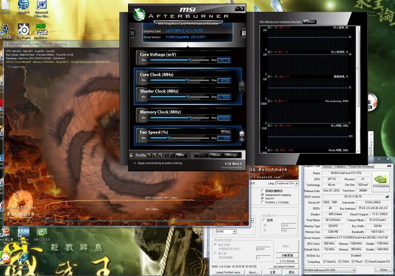Click the profile lock icon

(131, 155)
